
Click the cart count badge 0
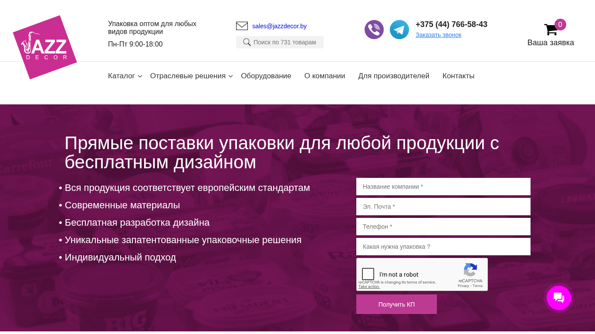(x=560, y=25)
